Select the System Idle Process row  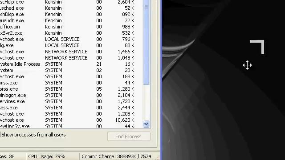click(x=71, y=64)
